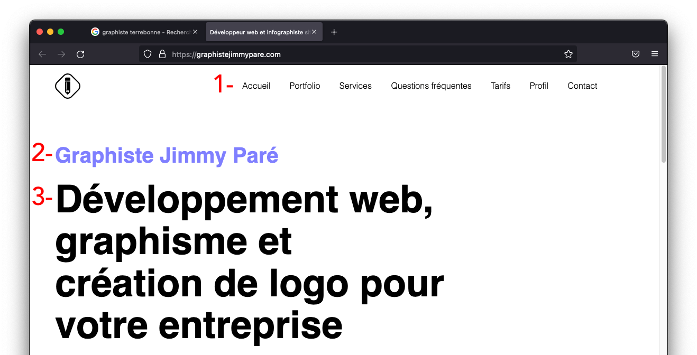Reload the current page
The height and width of the screenshot is (355, 697).
pyautogui.click(x=80, y=53)
